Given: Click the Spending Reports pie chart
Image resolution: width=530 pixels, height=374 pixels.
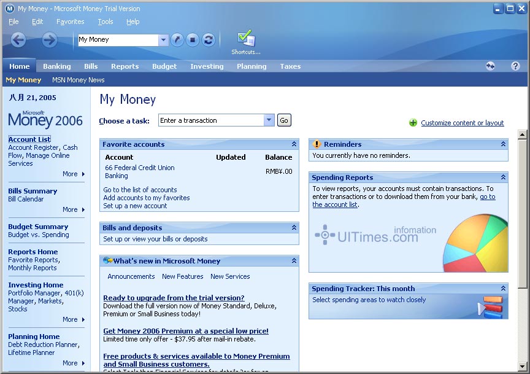Looking at the screenshot, I should click(x=475, y=243).
